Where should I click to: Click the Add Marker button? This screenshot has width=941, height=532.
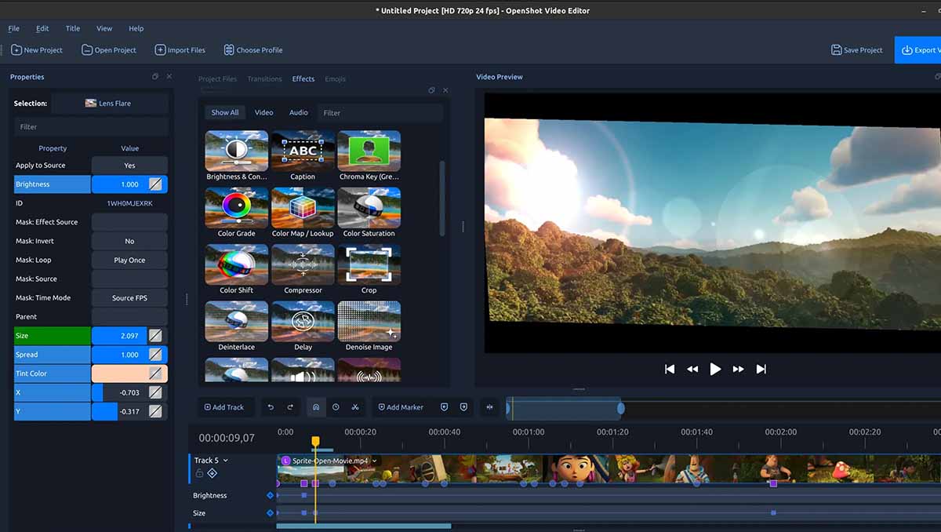tap(400, 407)
